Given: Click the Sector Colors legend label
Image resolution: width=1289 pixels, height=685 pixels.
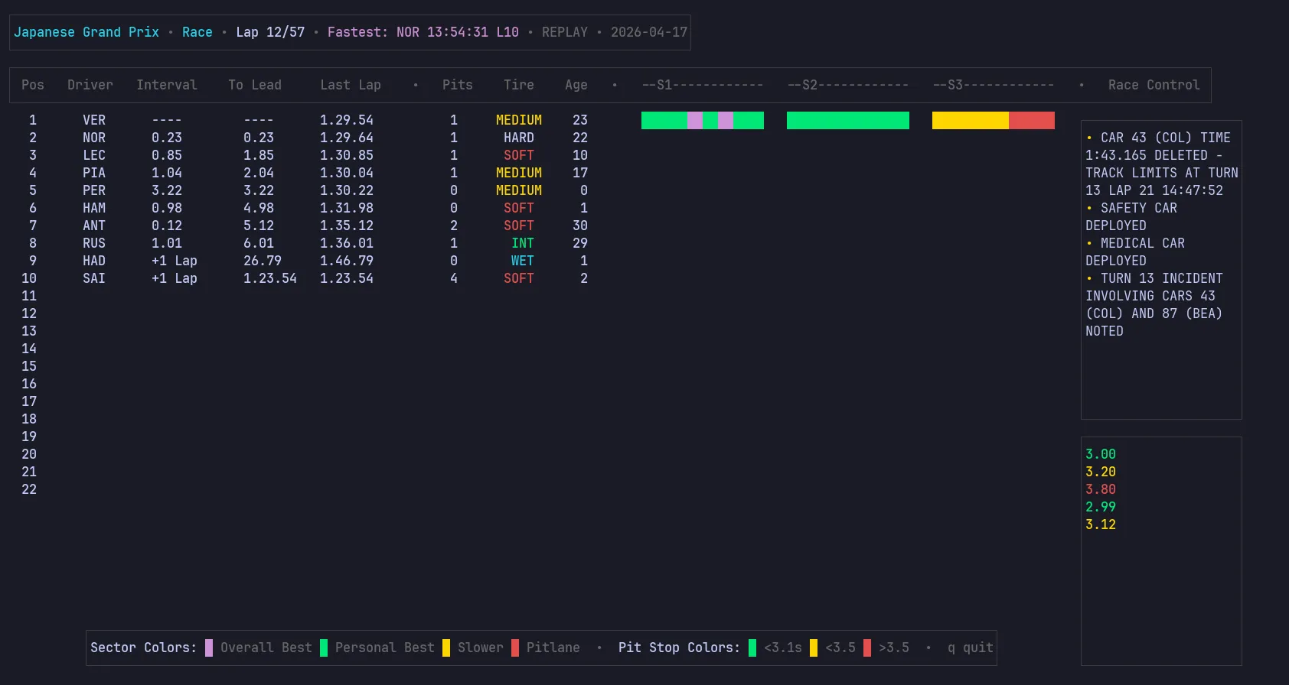Looking at the screenshot, I should pyautogui.click(x=144, y=648).
